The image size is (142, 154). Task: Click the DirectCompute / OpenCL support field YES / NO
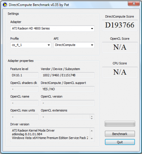tap(67, 89)
